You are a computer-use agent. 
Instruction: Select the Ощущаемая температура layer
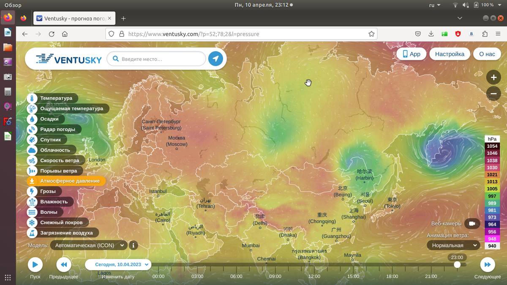[x=68, y=109]
